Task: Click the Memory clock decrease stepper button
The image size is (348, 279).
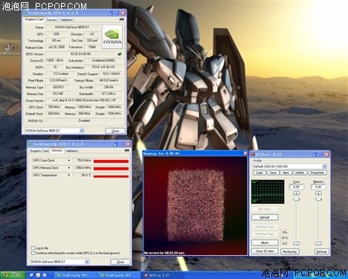Action: (x=318, y=243)
